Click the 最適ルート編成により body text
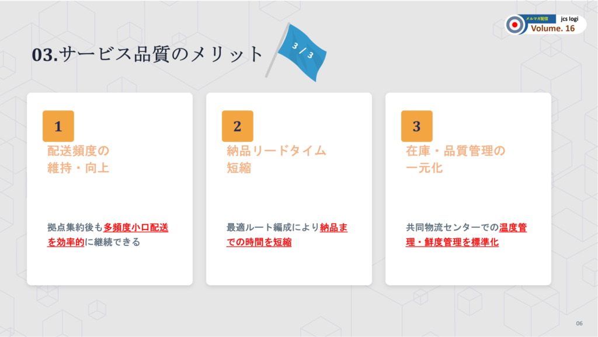This screenshot has width=598, height=337. [x=273, y=228]
